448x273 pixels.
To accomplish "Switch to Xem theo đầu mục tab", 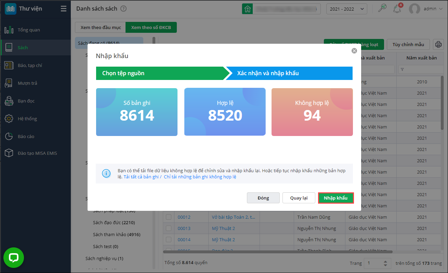I will (101, 27).
